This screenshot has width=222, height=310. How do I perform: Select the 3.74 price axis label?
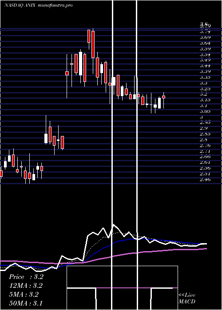[205, 31]
